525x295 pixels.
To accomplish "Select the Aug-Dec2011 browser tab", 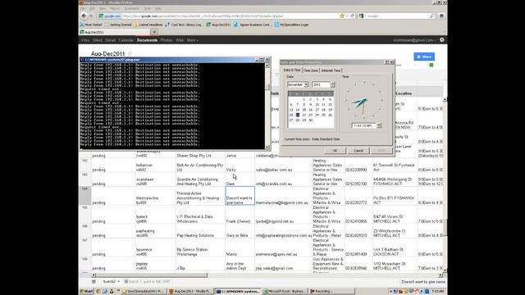I will coord(115,32).
